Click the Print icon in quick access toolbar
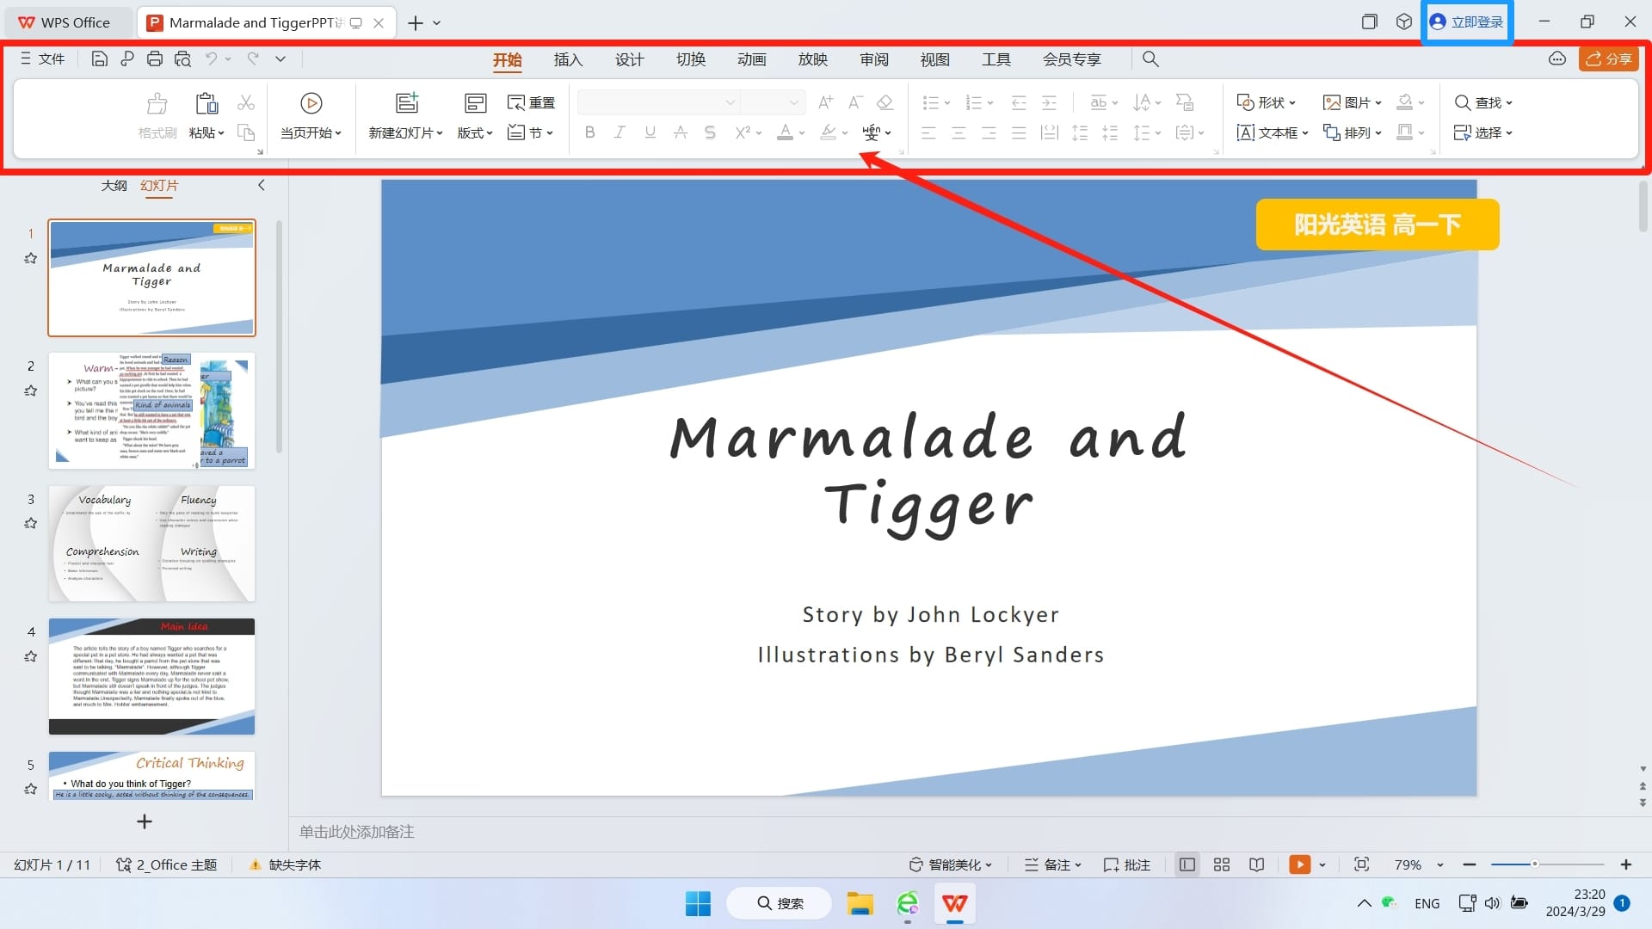The height and width of the screenshot is (929, 1652). [x=155, y=59]
